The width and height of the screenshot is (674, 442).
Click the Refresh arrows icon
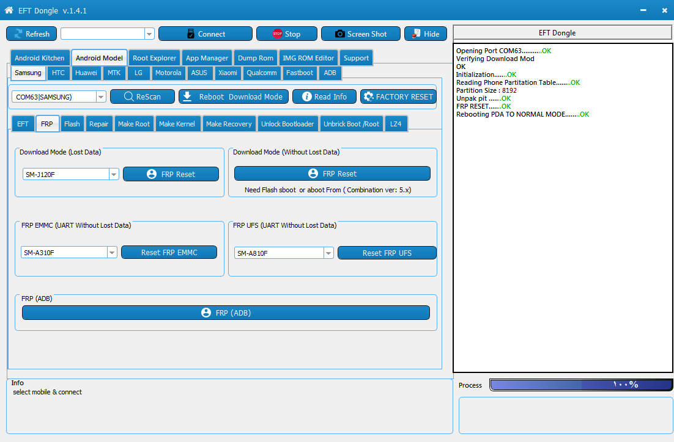(x=18, y=34)
